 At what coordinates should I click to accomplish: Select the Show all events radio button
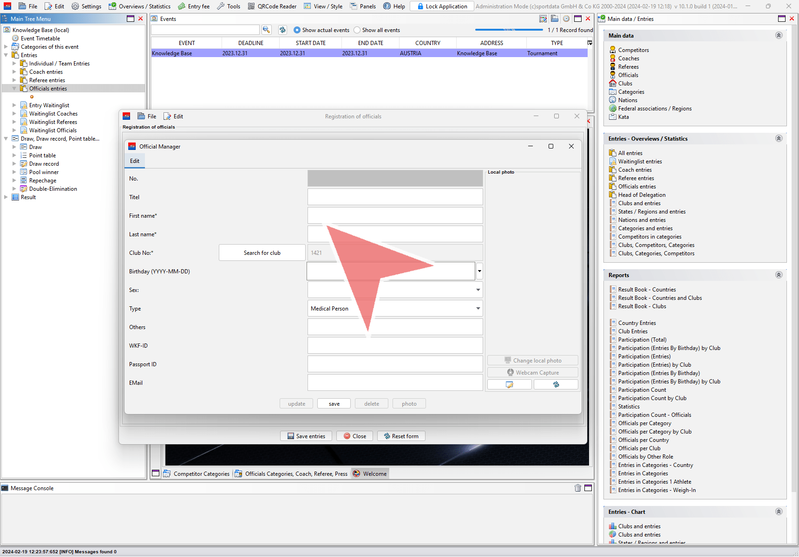(x=357, y=30)
